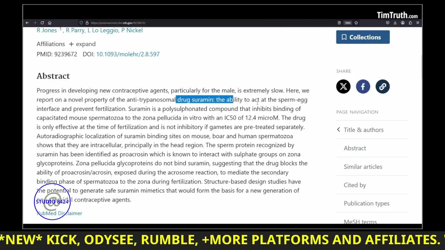Viewport: 445px width, 250px height.
Task: Share the article on Facebook
Action: coord(363,86)
